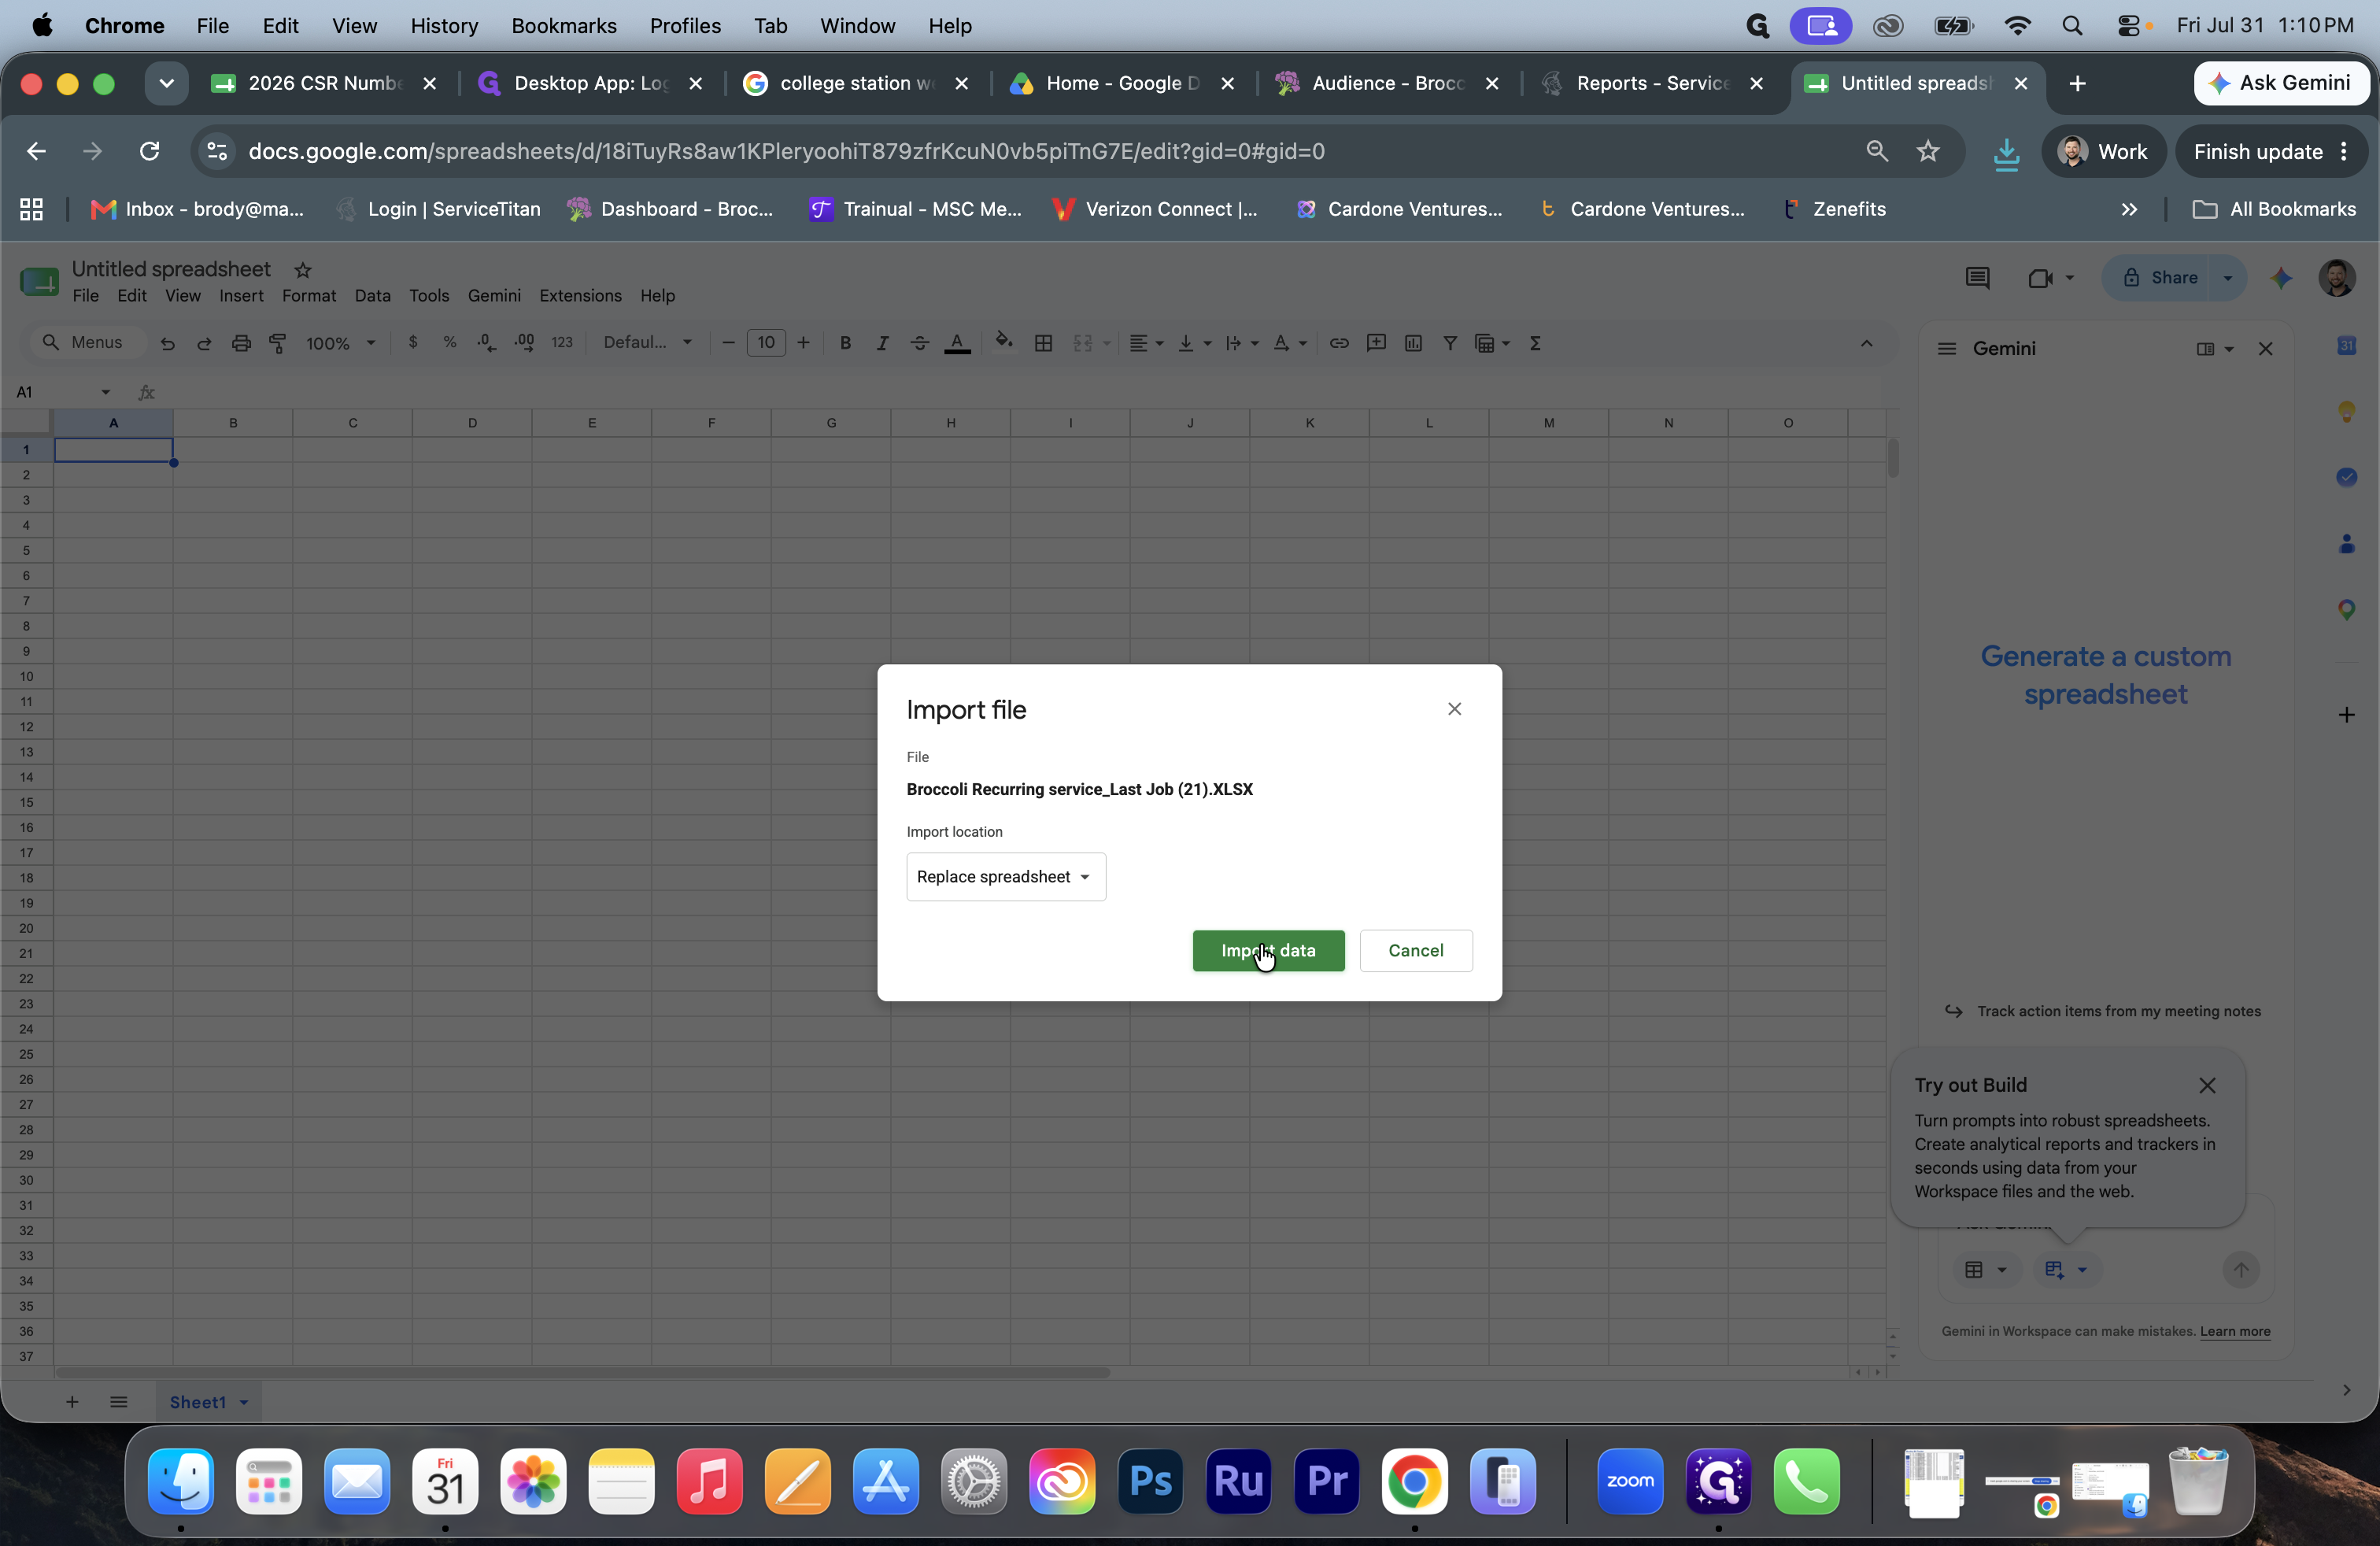Star the Untitled spreadsheet
The height and width of the screenshot is (1546, 2380).
[x=303, y=270]
